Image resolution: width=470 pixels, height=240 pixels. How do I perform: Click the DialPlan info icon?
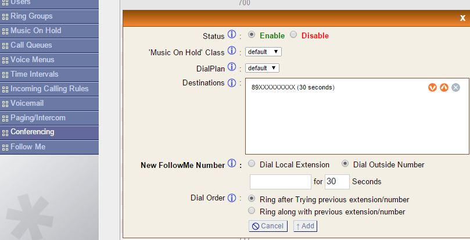[x=231, y=67]
